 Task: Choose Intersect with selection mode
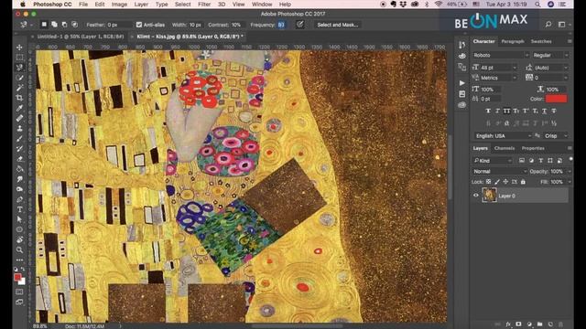click(x=74, y=25)
